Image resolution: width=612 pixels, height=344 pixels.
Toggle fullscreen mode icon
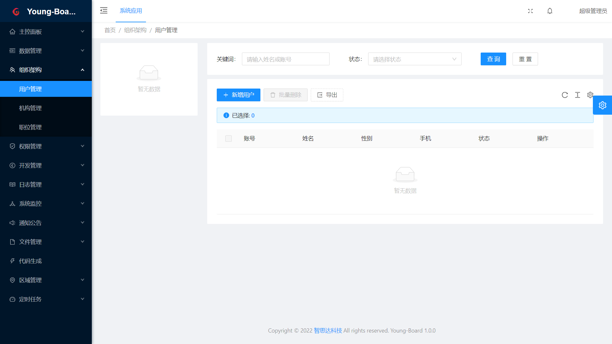530,11
